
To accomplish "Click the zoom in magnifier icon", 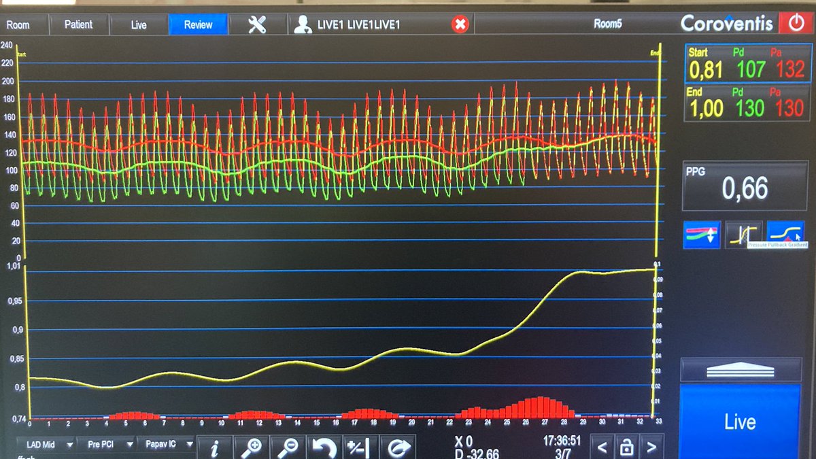I will pyautogui.click(x=251, y=447).
